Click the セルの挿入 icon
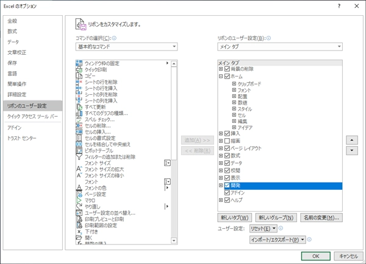Screen dimensions: 366x264 point(79,132)
